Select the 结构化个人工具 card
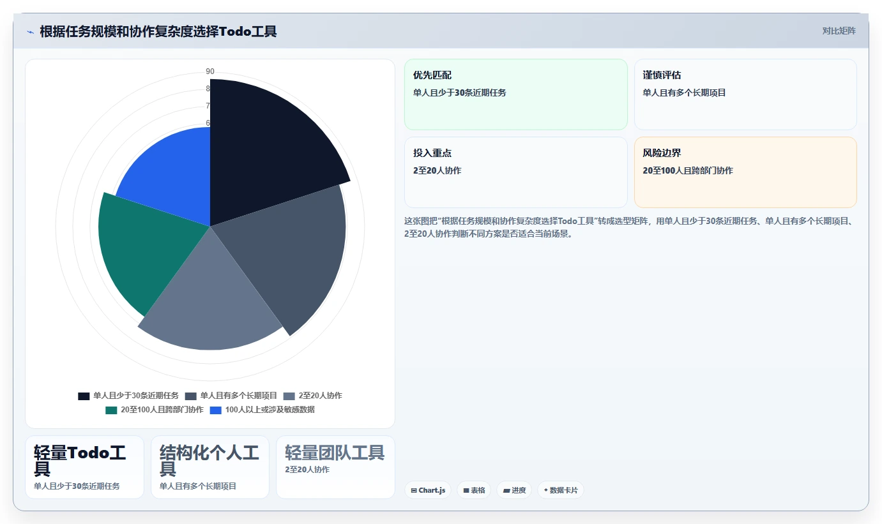This screenshot has height=524, width=882. click(210, 467)
